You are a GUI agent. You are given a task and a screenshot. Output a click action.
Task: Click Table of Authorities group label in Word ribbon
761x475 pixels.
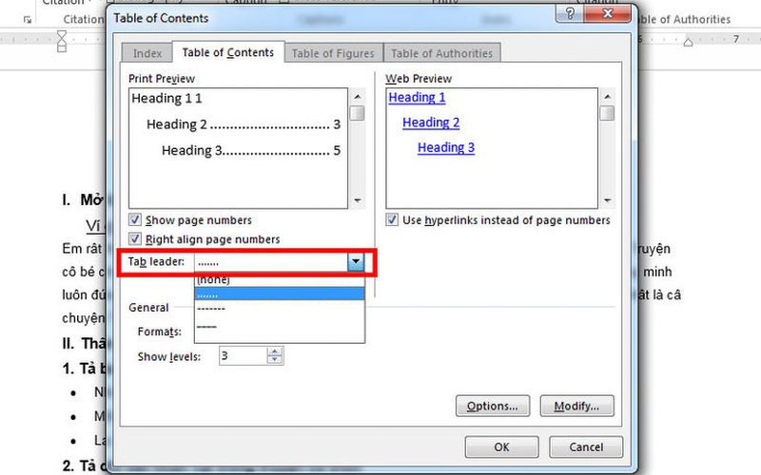coord(683,19)
